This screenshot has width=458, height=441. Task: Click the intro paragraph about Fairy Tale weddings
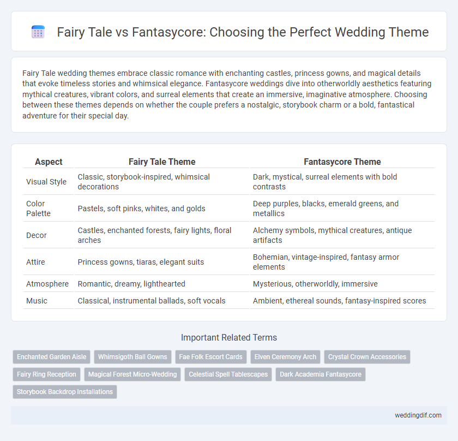227,94
